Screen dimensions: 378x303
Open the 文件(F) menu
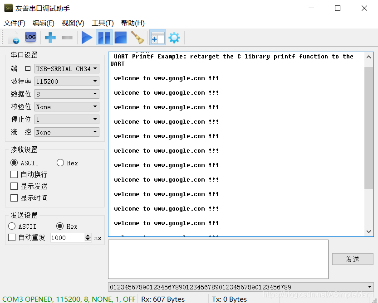(x=15, y=23)
